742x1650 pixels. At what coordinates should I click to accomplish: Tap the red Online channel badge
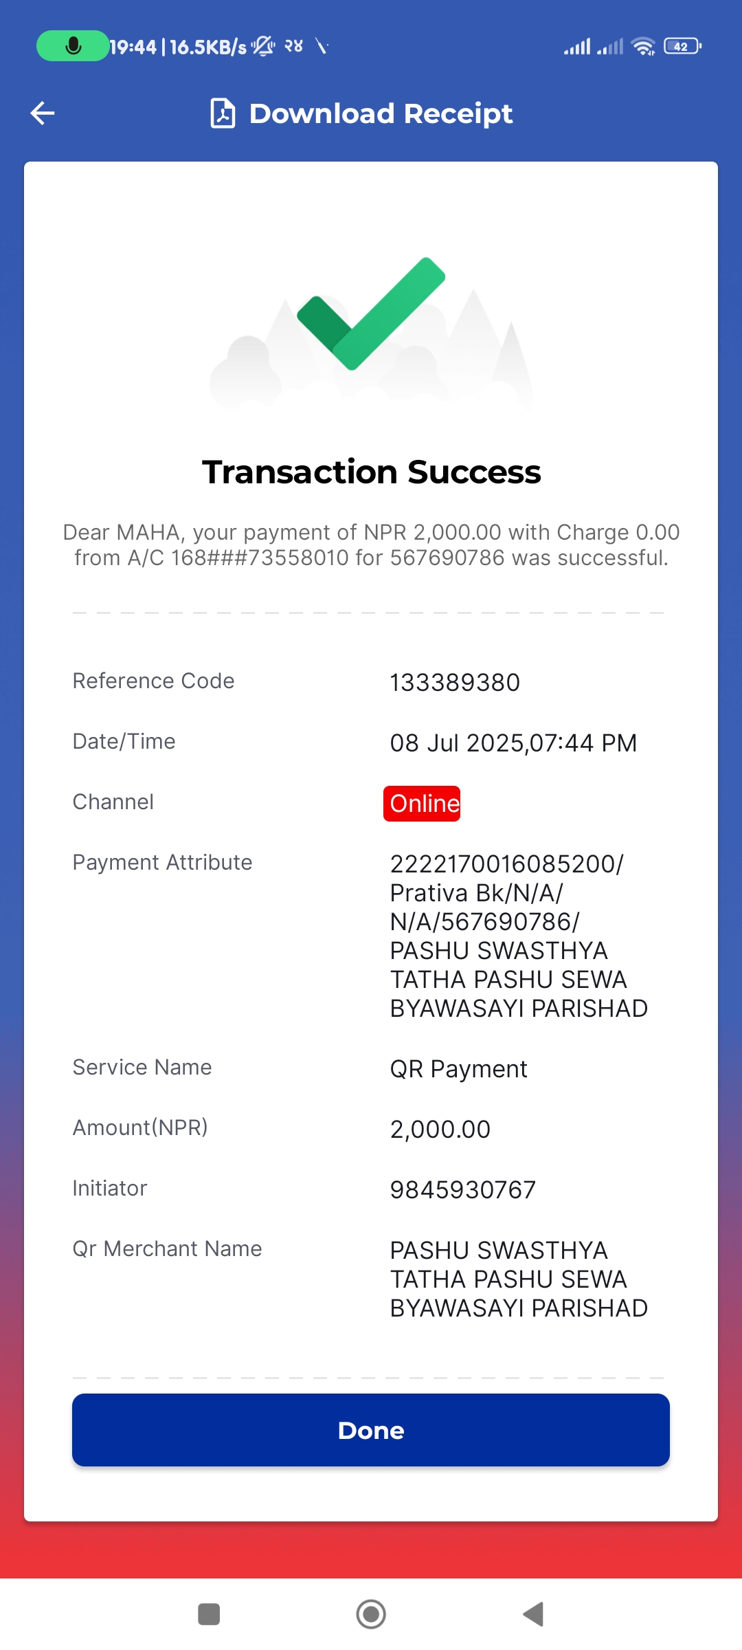click(422, 804)
